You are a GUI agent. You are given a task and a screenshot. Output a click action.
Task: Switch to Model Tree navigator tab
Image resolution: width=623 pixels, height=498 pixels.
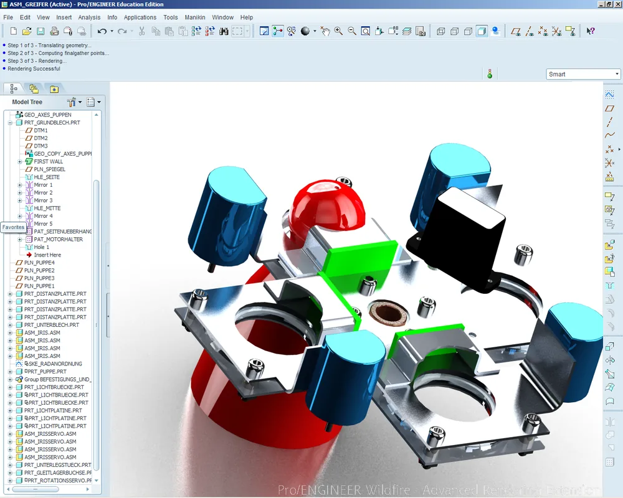click(x=14, y=88)
